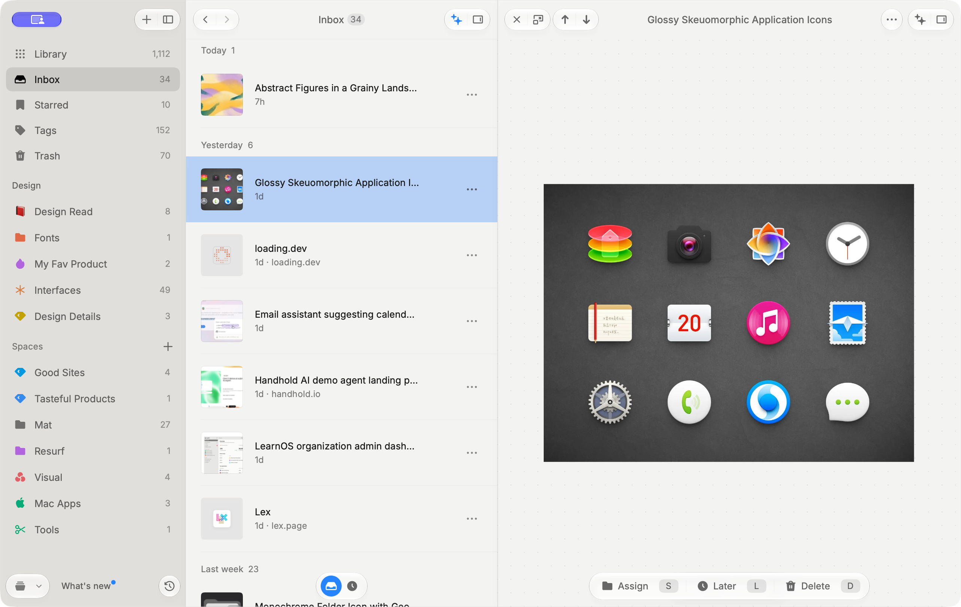Open the preview more options menu

(891, 19)
